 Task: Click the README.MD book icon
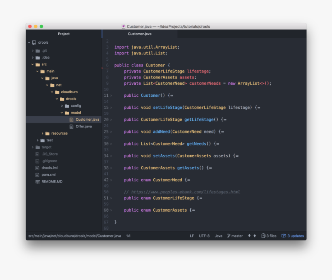click(37, 182)
